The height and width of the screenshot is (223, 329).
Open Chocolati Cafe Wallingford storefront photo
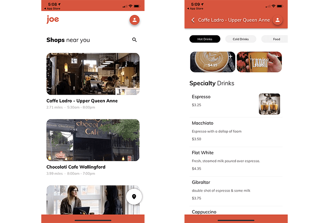[93, 140]
